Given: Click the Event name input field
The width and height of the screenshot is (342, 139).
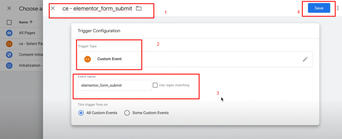Looking at the screenshot, I should pyautogui.click(x=114, y=85).
